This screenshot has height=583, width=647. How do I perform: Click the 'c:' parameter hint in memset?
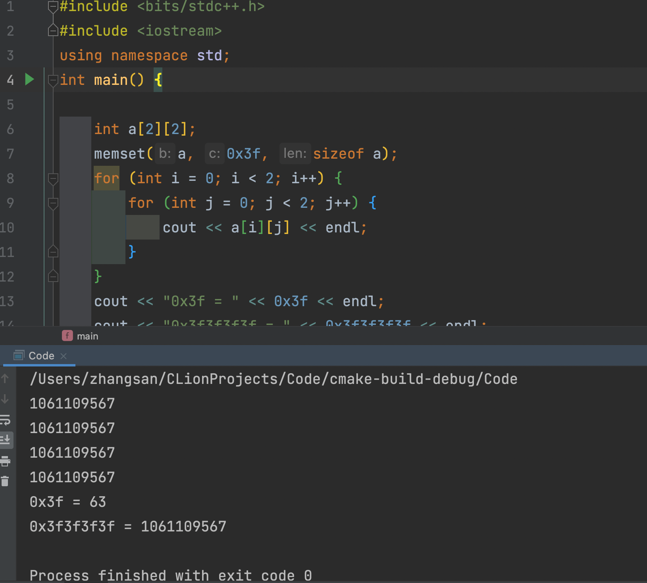(x=214, y=153)
